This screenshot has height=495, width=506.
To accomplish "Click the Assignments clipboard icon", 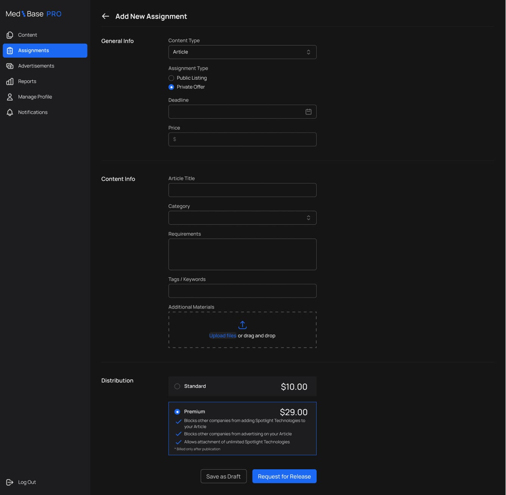I will [x=10, y=50].
